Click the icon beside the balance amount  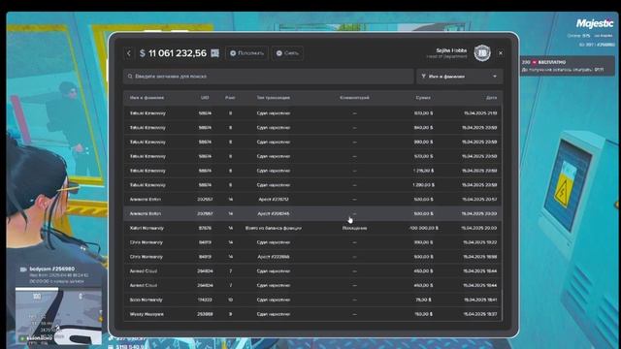[x=214, y=53]
